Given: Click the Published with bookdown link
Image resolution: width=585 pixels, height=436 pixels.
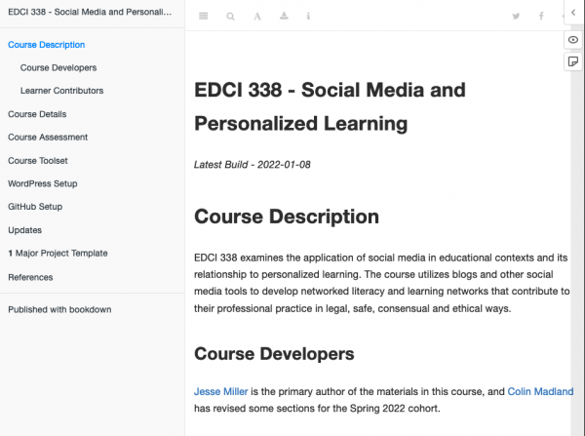Looking at the screenshot, I should tap(59, 310).
